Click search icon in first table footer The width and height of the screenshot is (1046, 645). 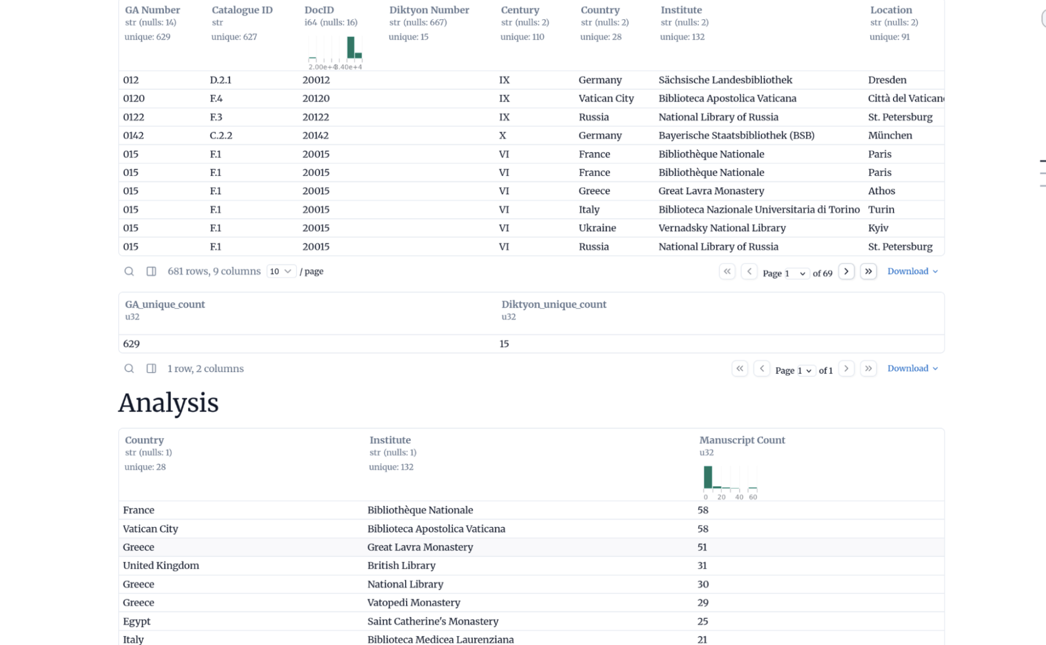(129, 271)
